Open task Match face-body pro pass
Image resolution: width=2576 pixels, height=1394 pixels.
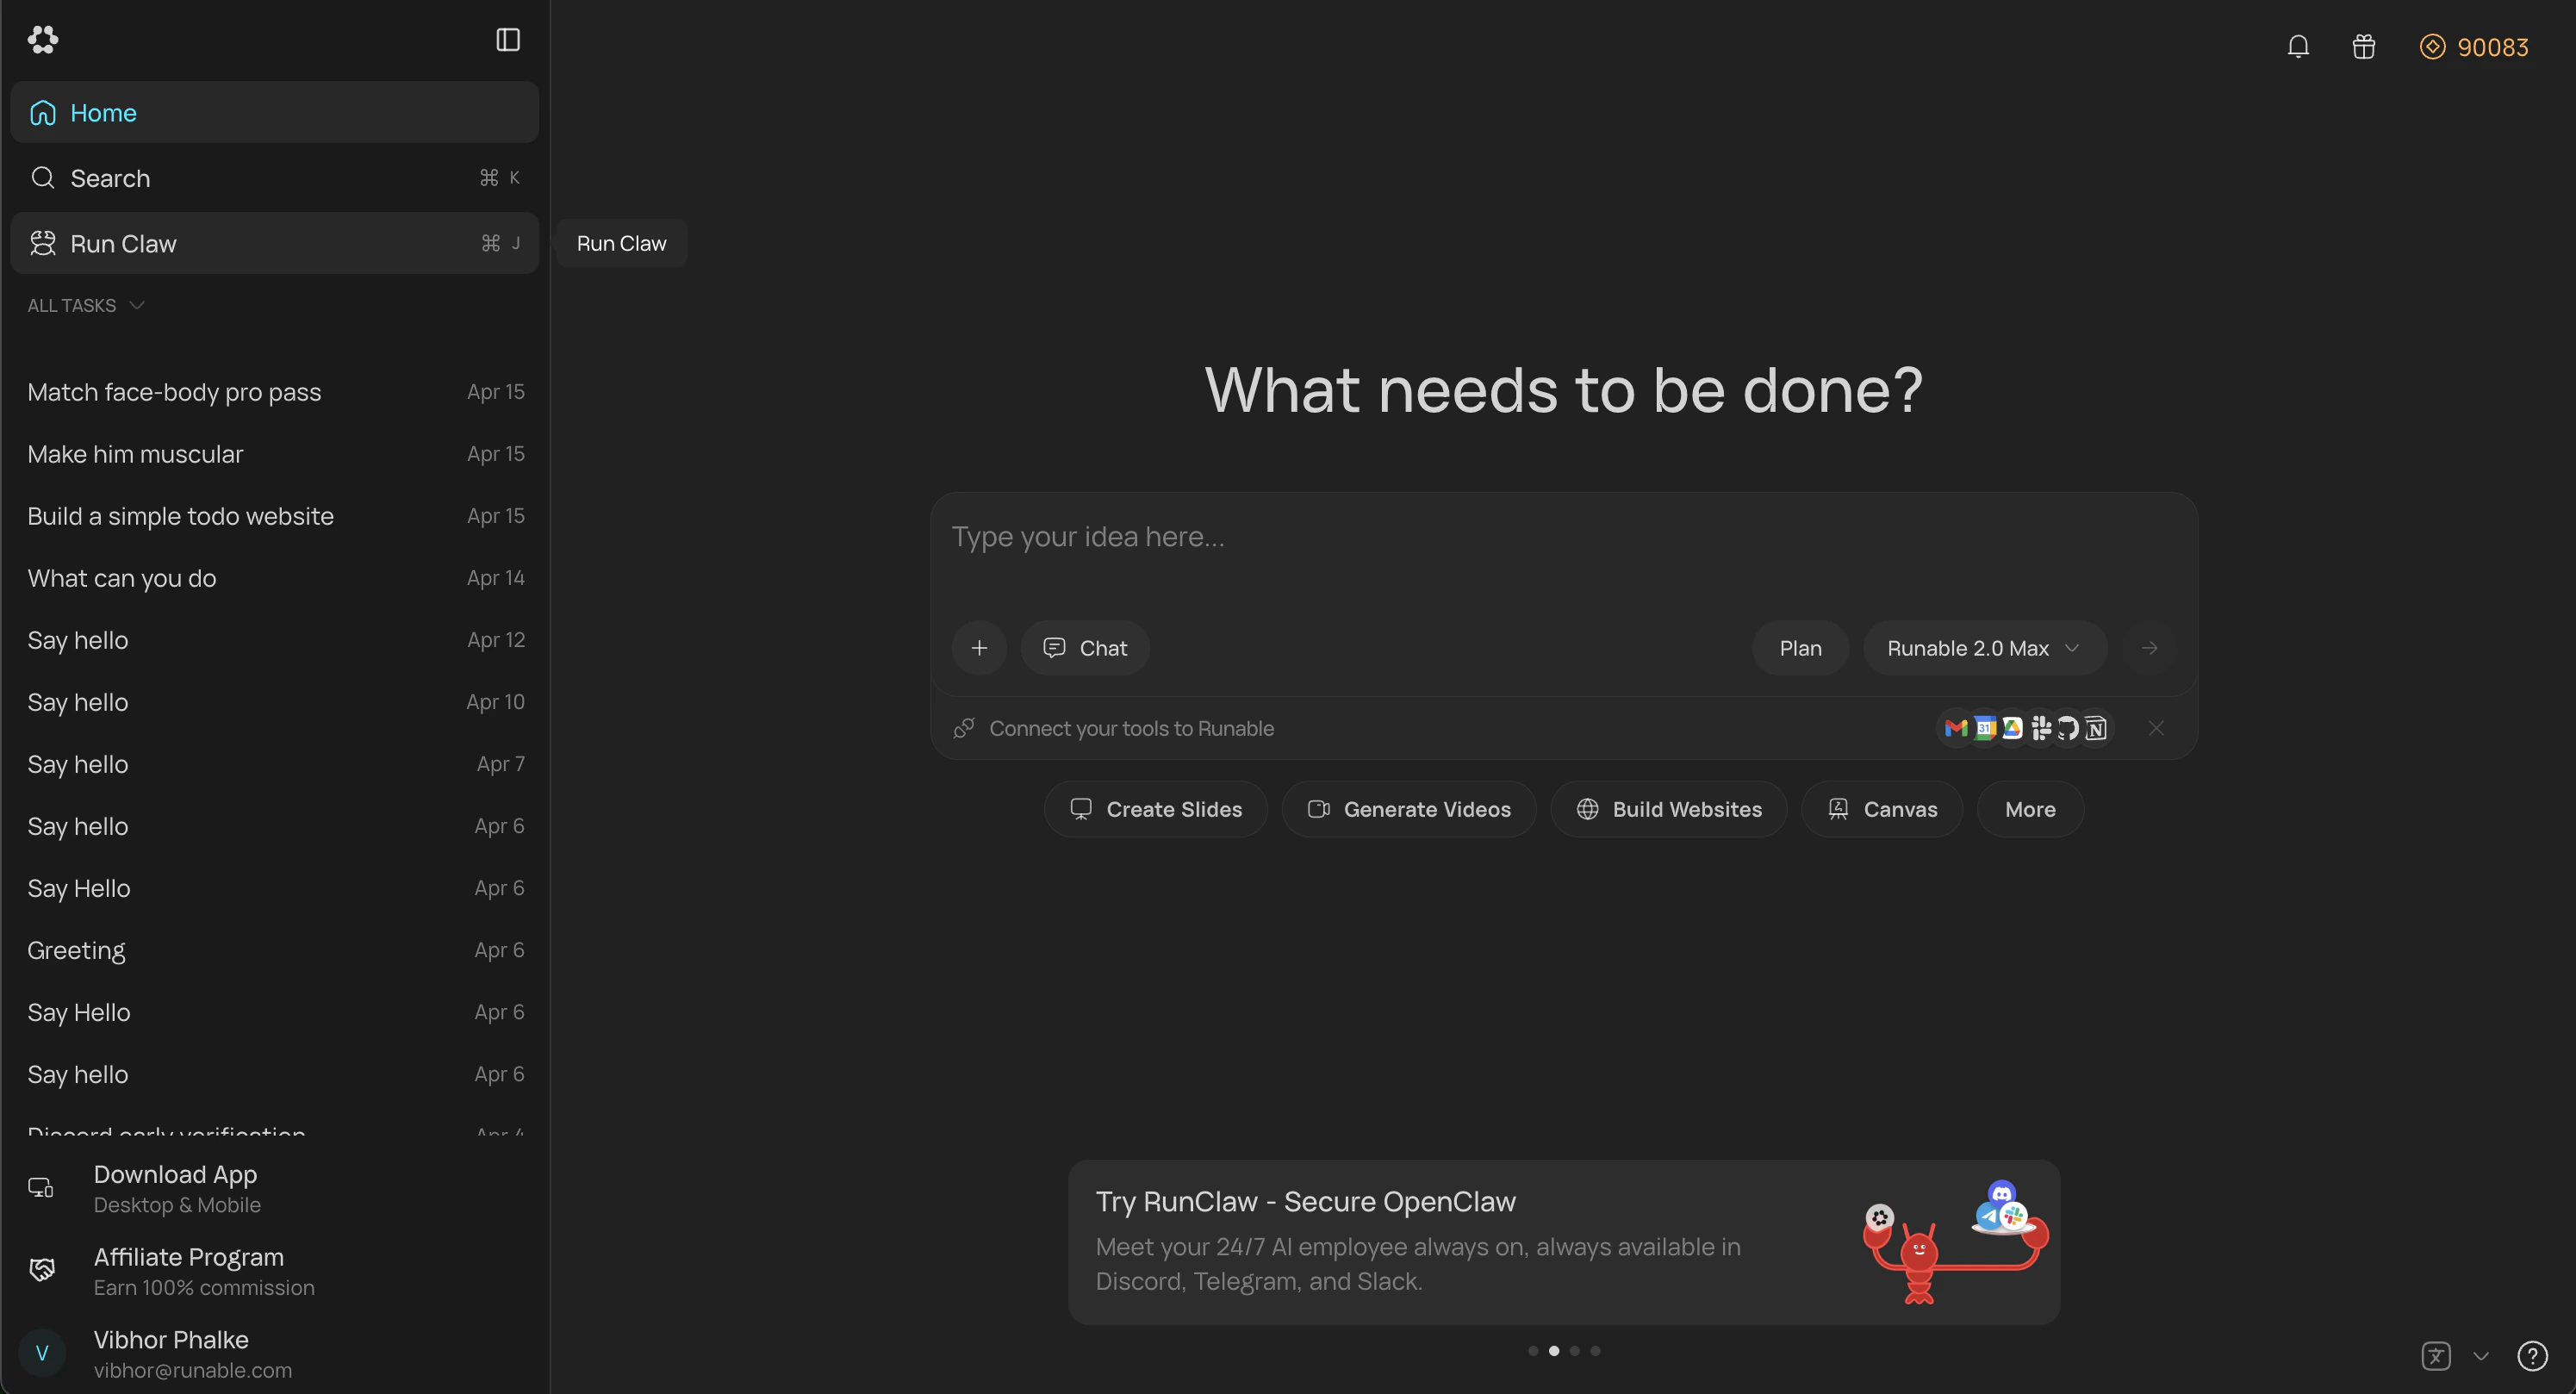[x=274, y=392]
